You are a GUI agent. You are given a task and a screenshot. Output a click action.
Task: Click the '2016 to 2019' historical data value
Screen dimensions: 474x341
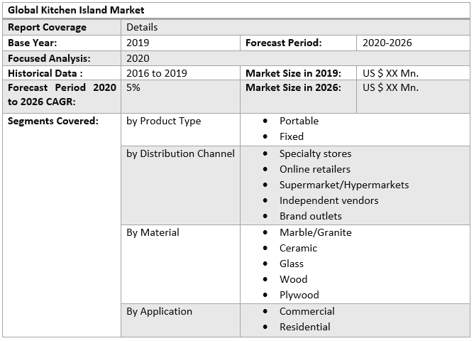(156, 73)
